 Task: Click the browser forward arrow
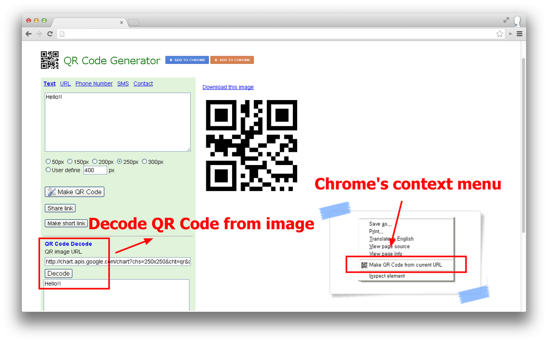tap(39, 33)
